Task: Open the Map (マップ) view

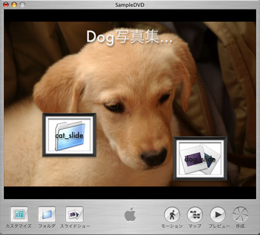Action: (x=195, y=215)
